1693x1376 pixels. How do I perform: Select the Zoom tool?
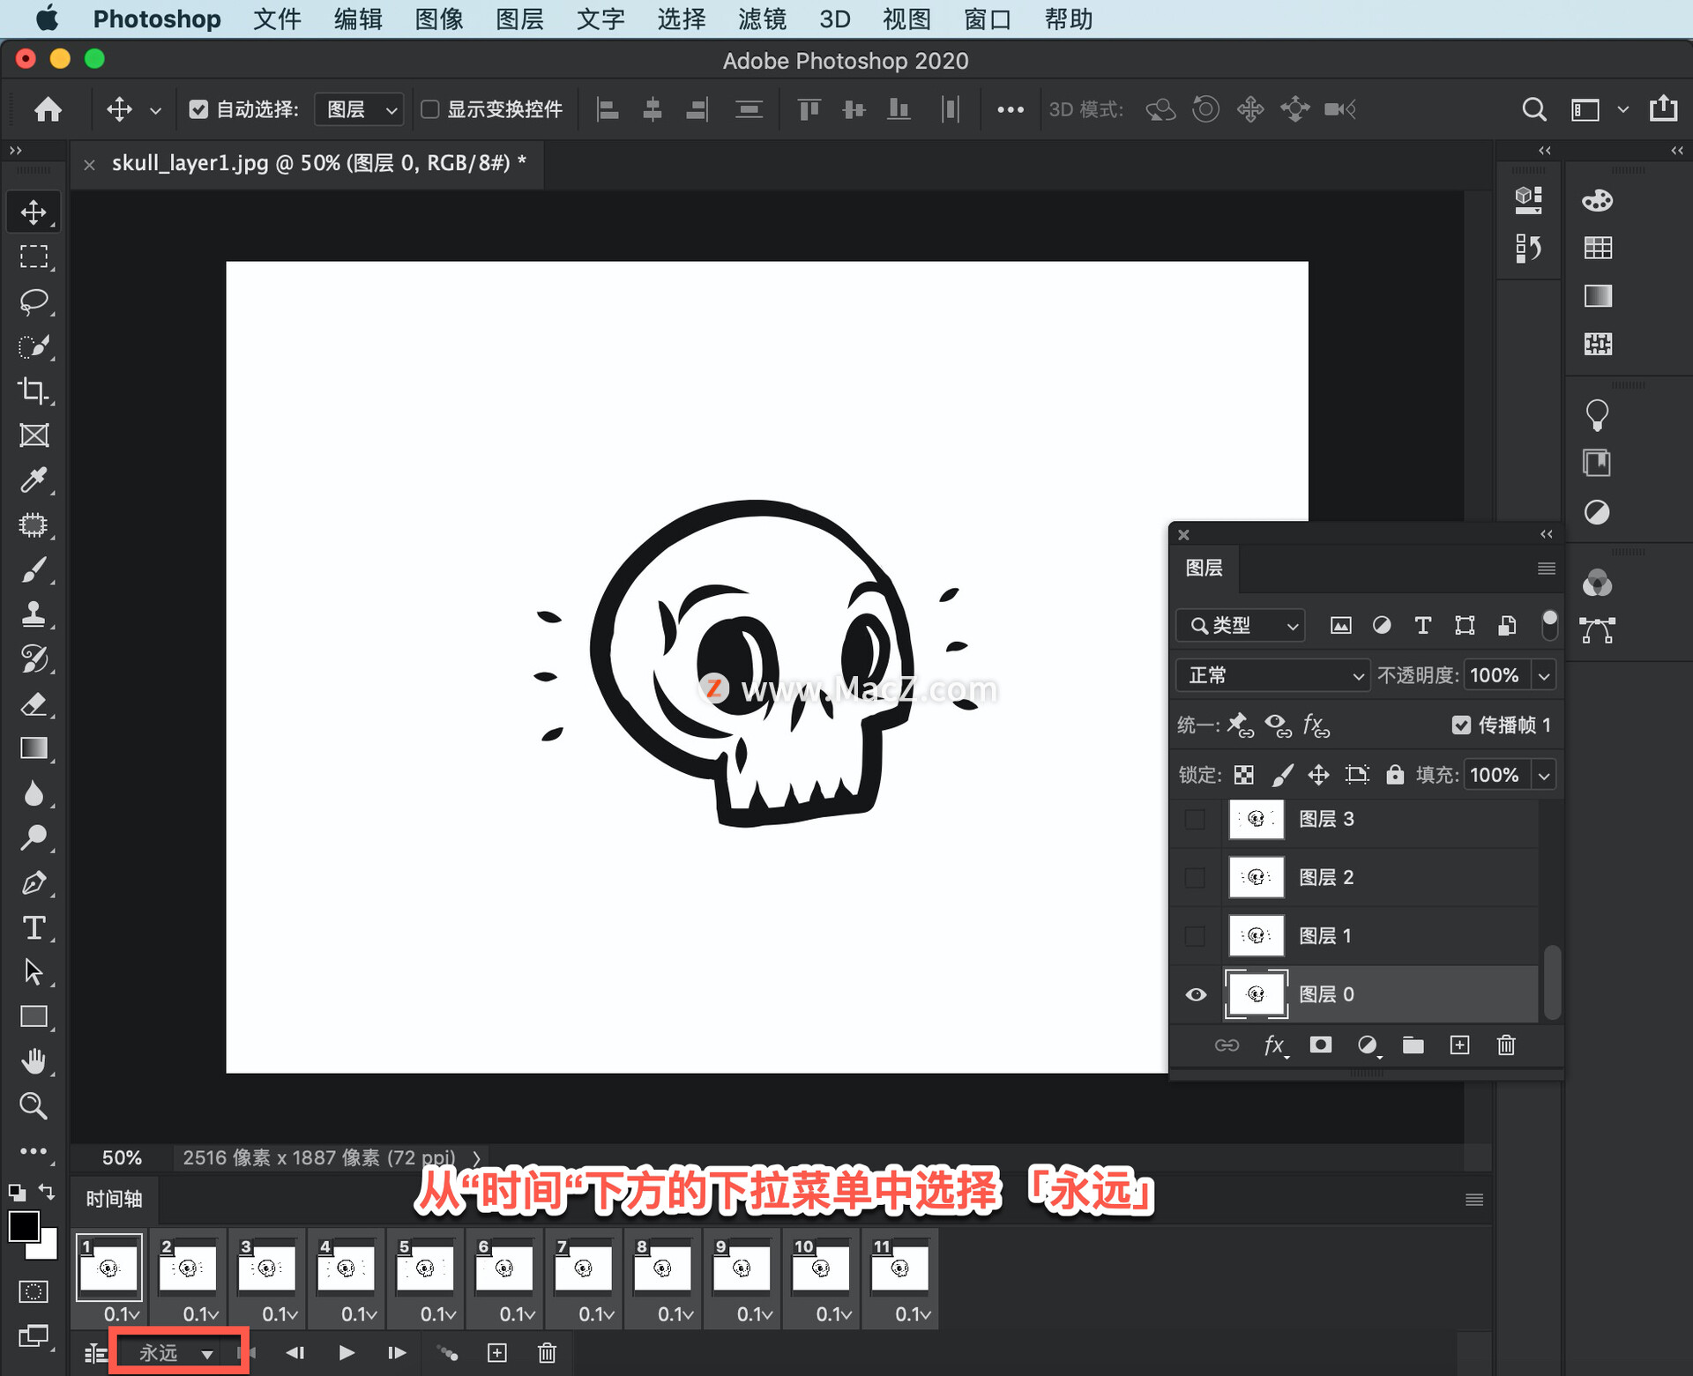point(34,1106)
